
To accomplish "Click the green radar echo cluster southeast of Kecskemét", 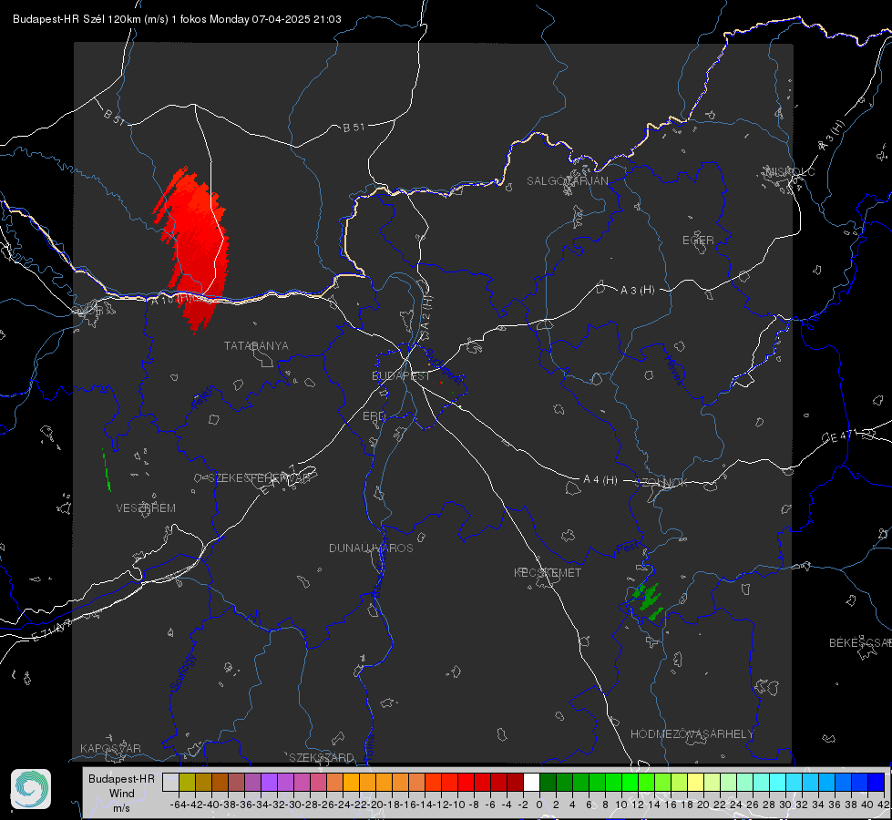I will 648,600.
